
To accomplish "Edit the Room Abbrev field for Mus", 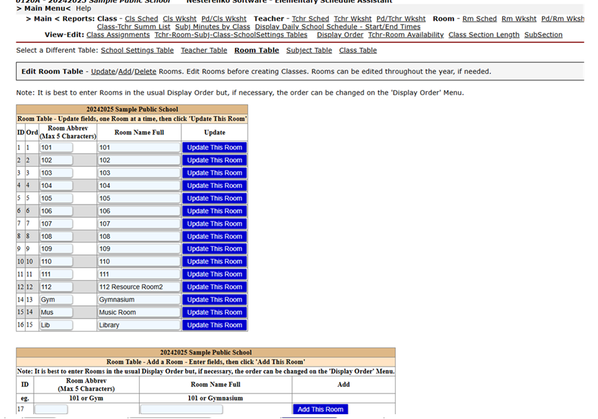I will tap(56, 312).
